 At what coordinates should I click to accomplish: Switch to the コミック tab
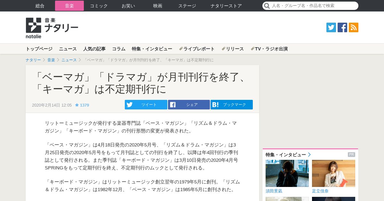pos(99,6)
